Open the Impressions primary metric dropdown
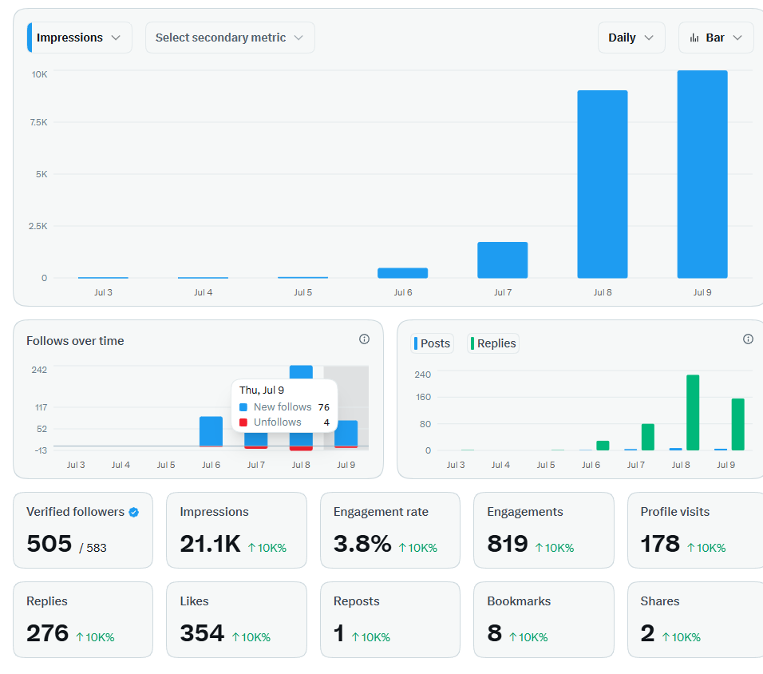Screen dimensions: 763x674 (79, 38)
